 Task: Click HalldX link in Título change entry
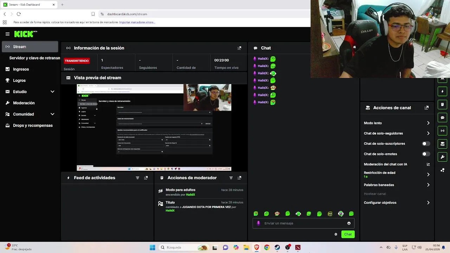170,210
